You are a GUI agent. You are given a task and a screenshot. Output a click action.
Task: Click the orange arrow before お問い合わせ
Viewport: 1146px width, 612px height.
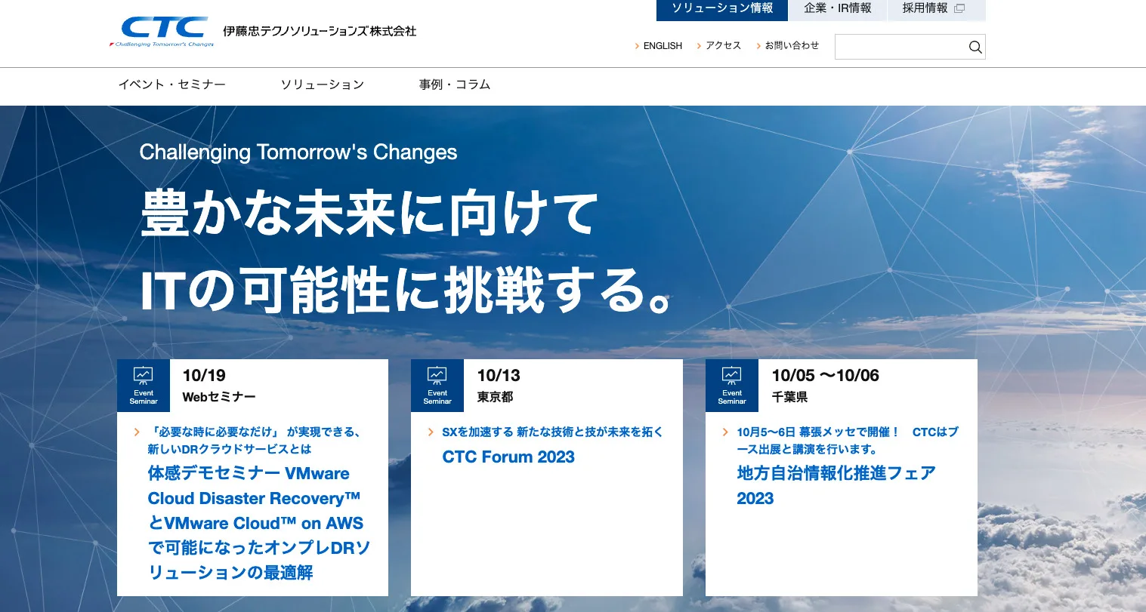click(x=758, y=46)
